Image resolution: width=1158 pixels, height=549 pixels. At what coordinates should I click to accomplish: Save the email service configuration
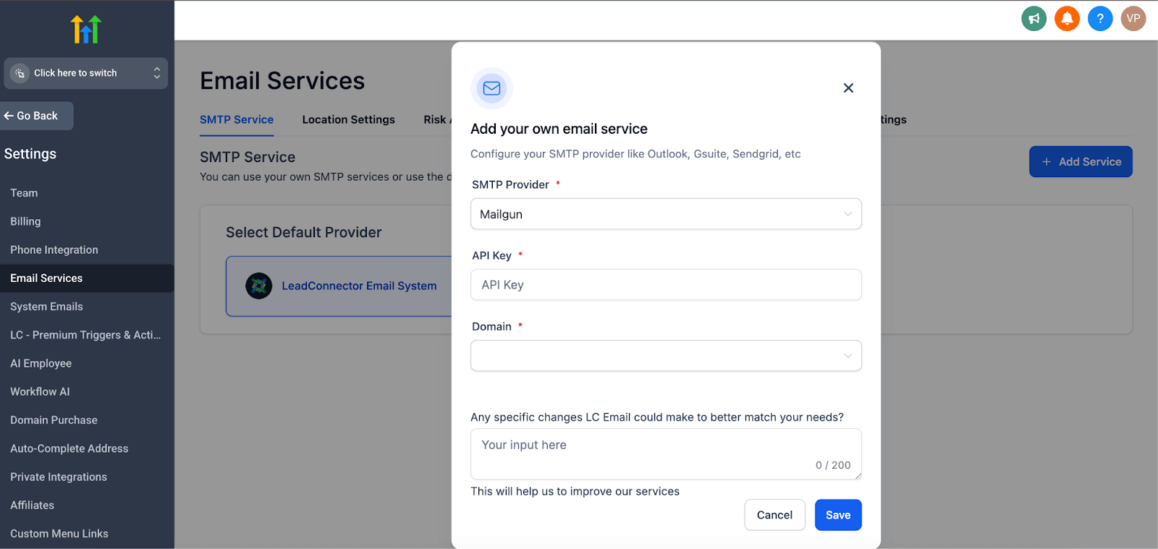[x=838, y=515]
